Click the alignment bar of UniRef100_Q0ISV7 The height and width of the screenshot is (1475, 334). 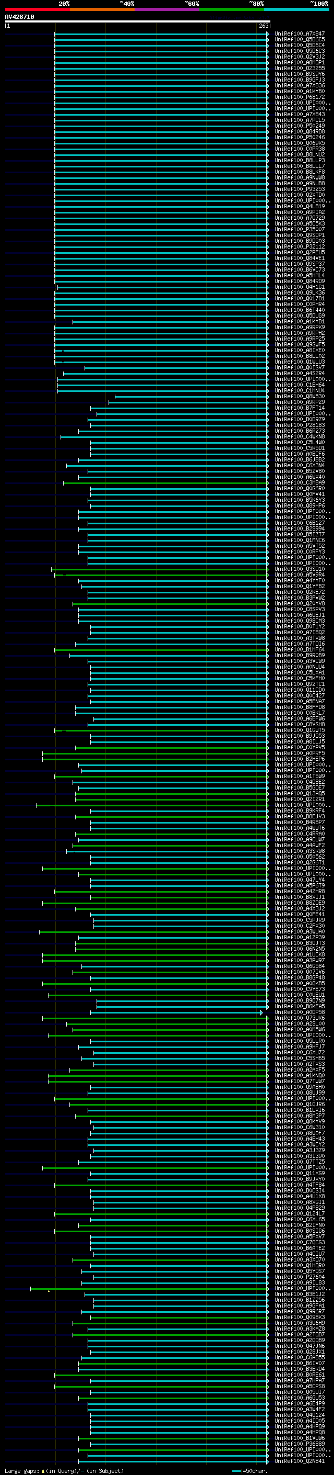176,368
